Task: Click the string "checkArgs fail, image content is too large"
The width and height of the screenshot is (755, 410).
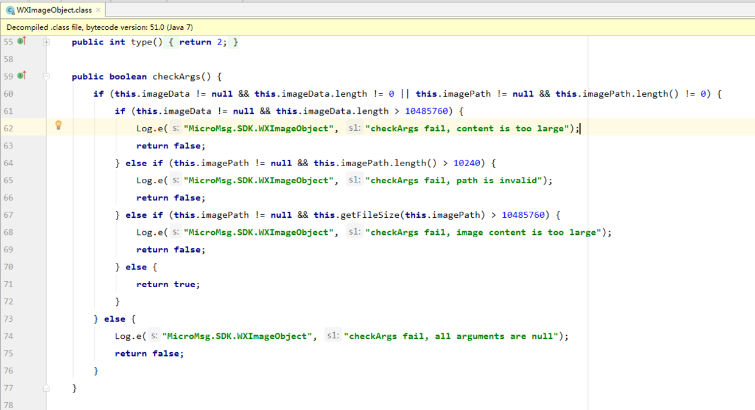Action: pyautogui.click(x=483, y=232)
